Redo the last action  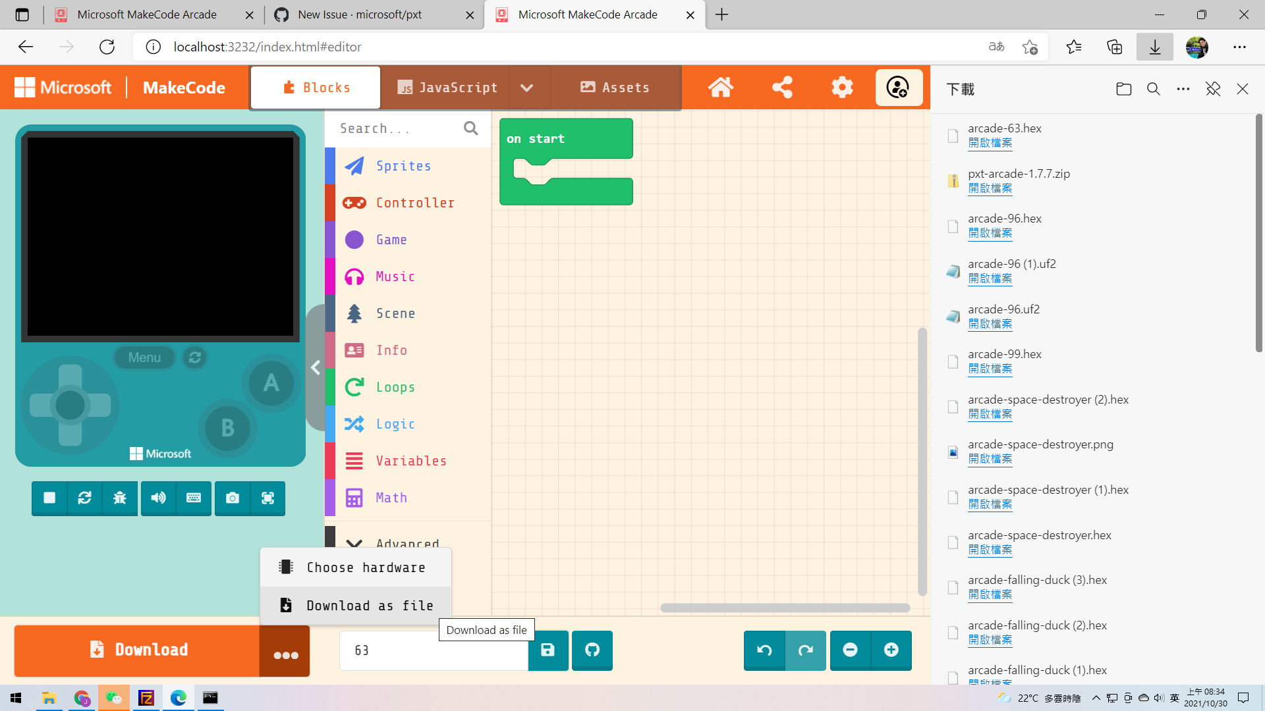pos(806,650)
